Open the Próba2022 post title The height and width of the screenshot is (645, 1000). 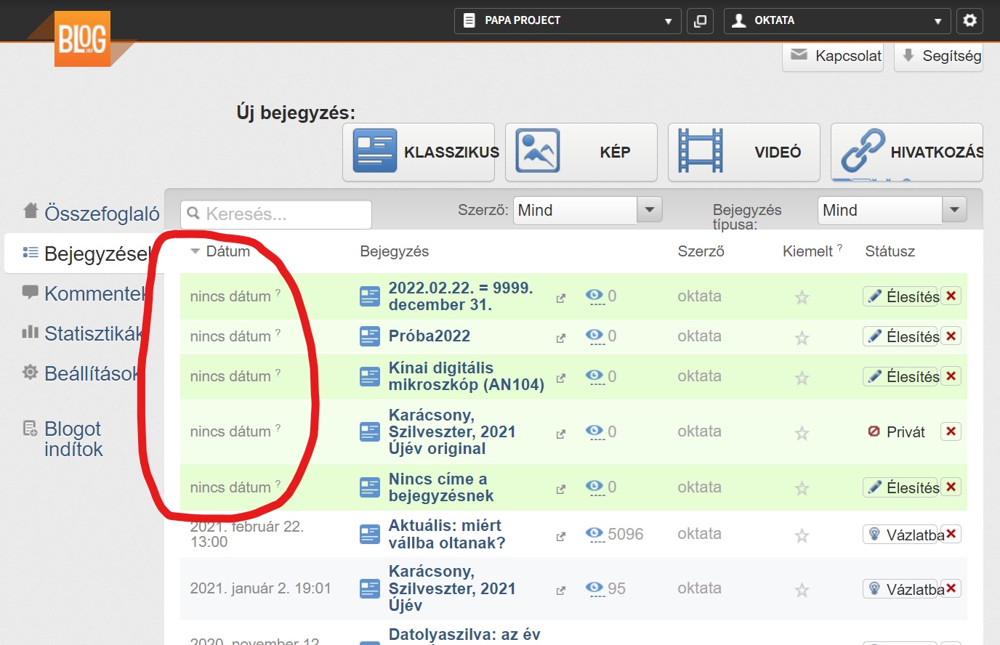[430, 336]
